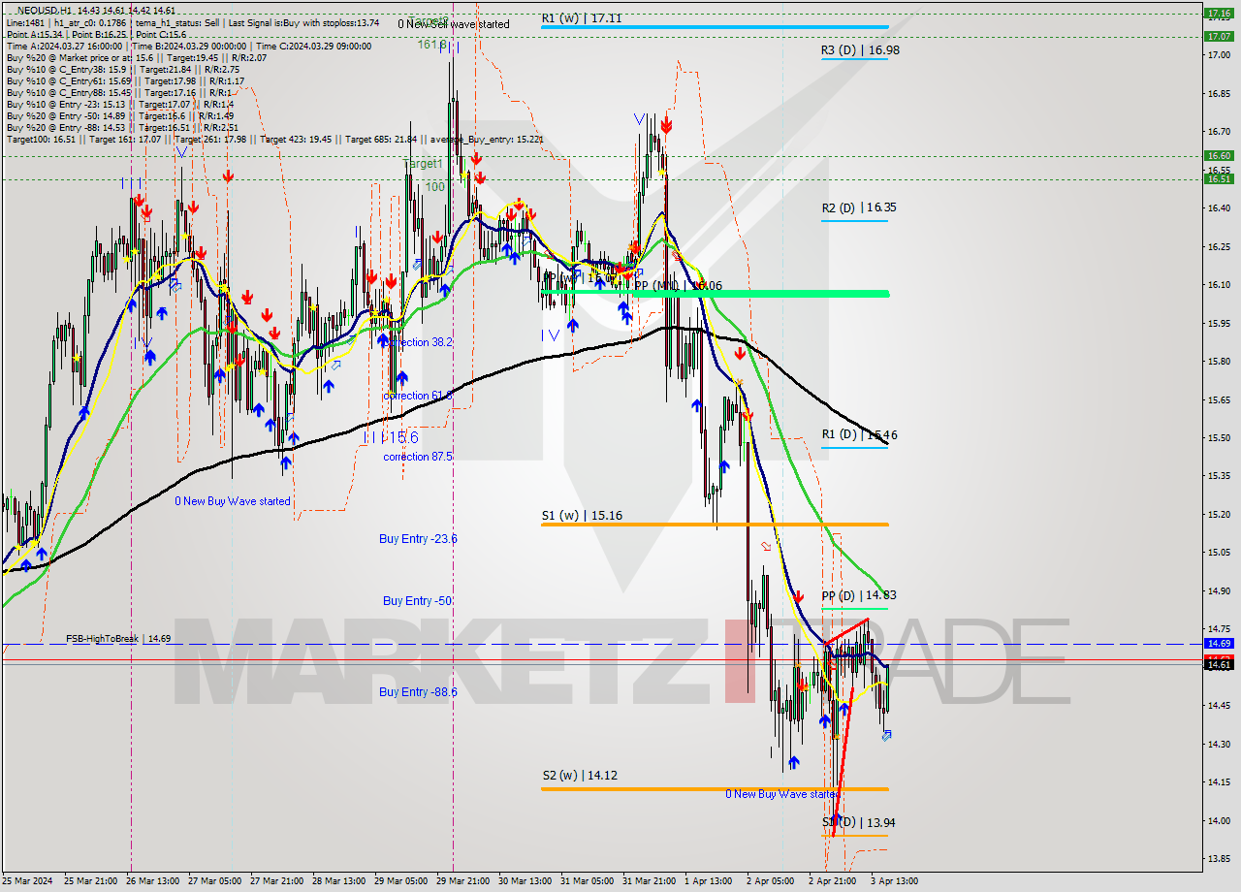Click the 'S1 (w) | 15.16' support label

pyautogui.click(x=582, y=516)
